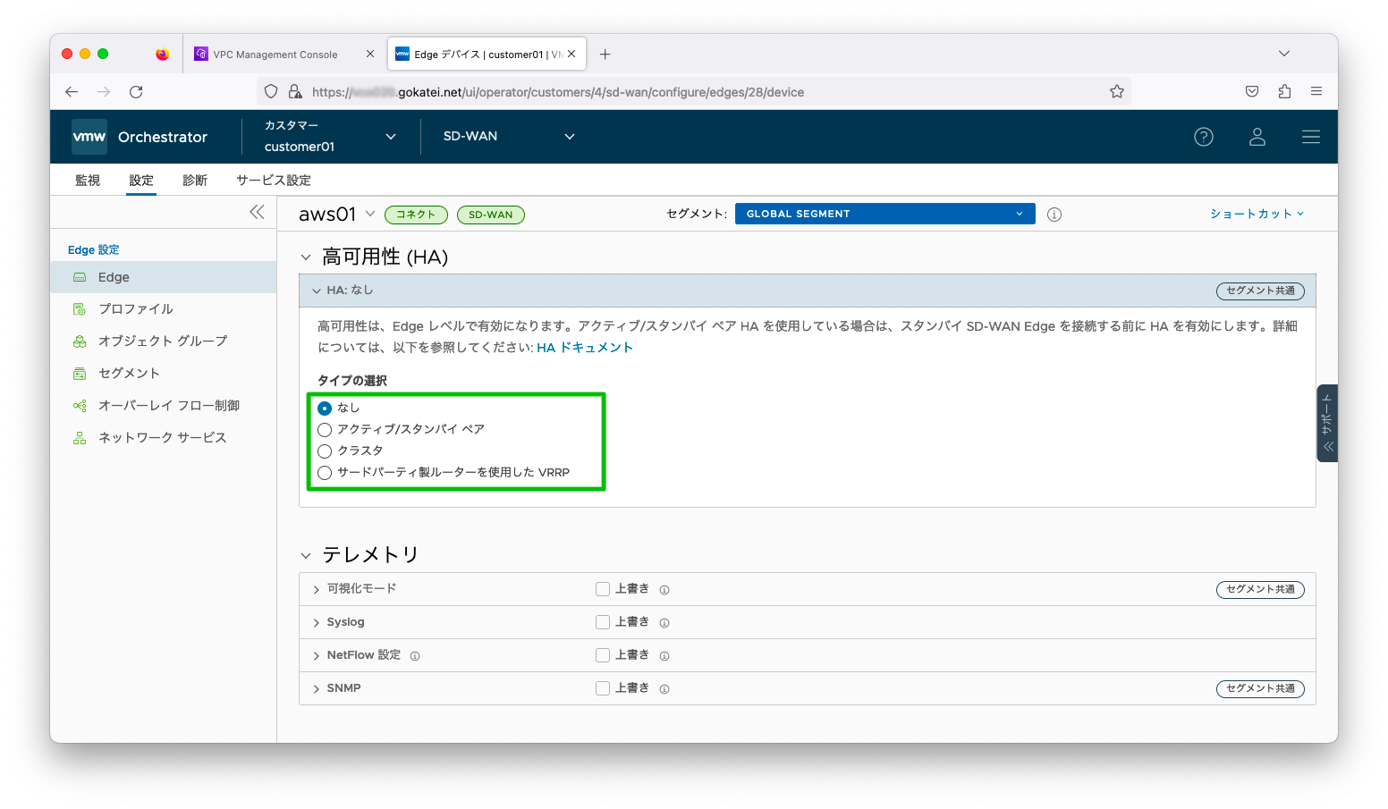Click the Edge icon in sidebar
The image size is (1388, 809).
pos(80,277)
